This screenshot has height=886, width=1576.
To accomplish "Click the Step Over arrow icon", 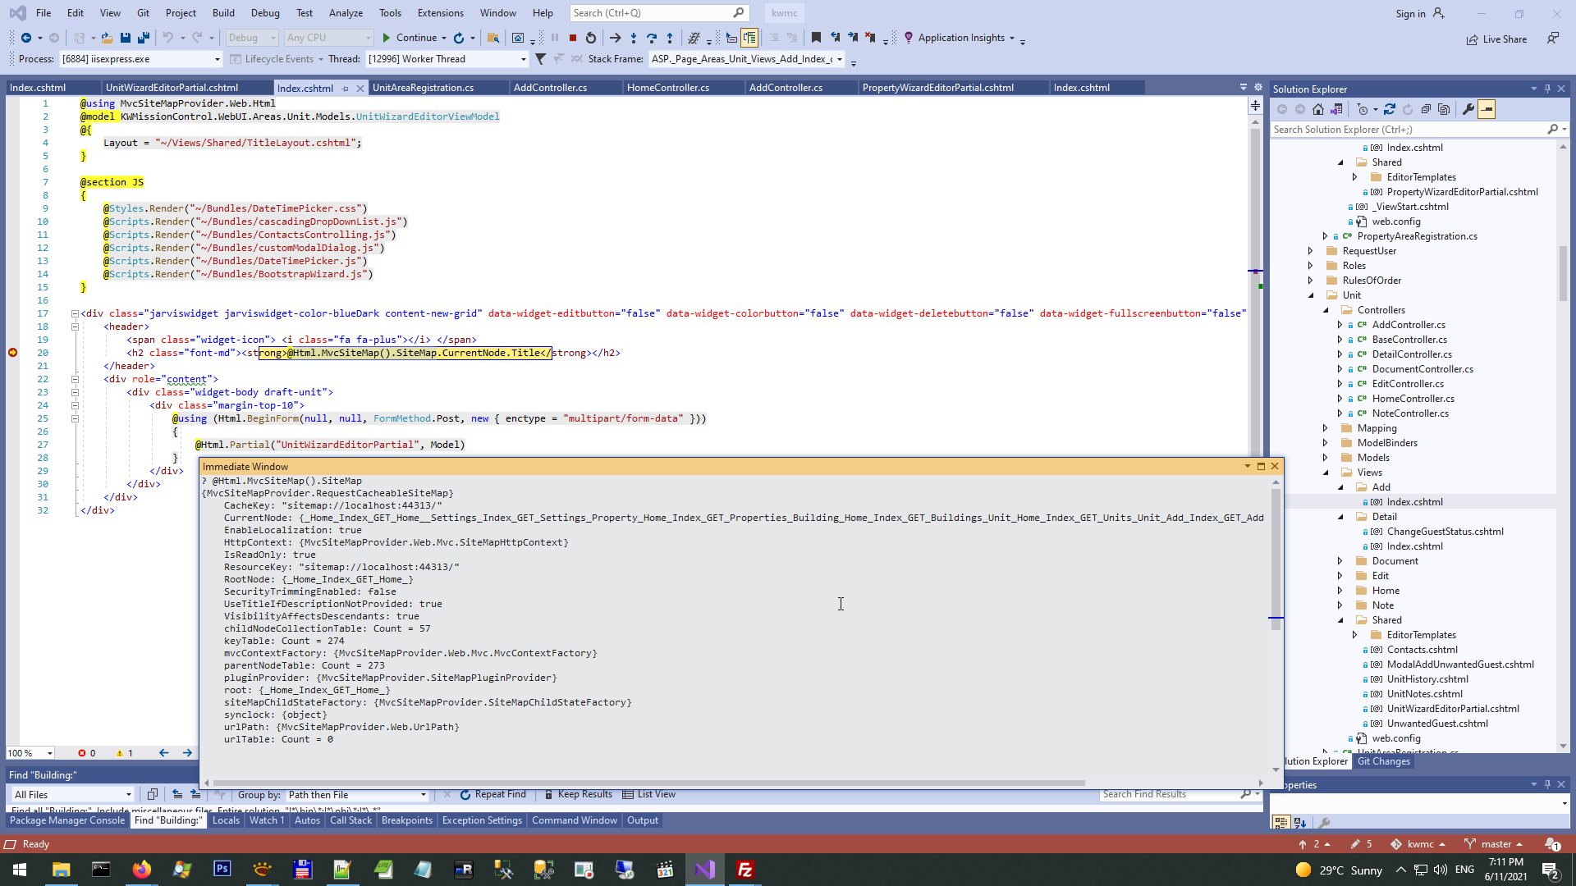I will coord(652,38).
